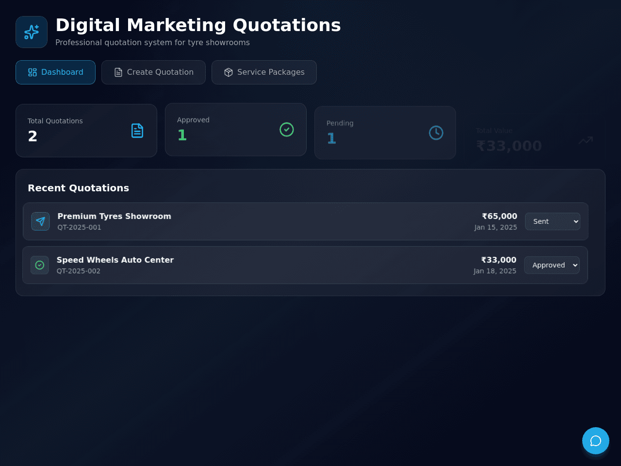Open the Approved status dropdown
This screenshot has width=621, height=466.
(x=552, y=265)
